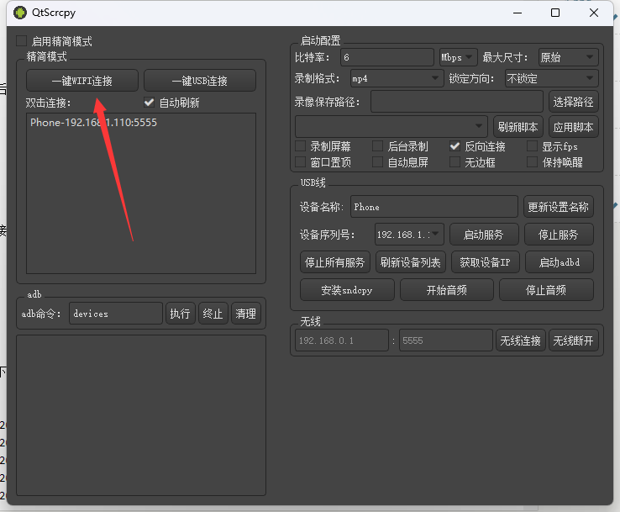
Task: Click the adb output log area
Action: (141, 415)
